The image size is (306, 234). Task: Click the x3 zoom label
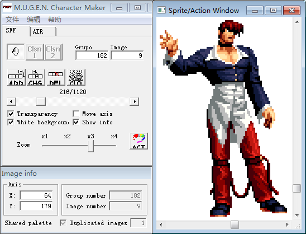(91, 136)
